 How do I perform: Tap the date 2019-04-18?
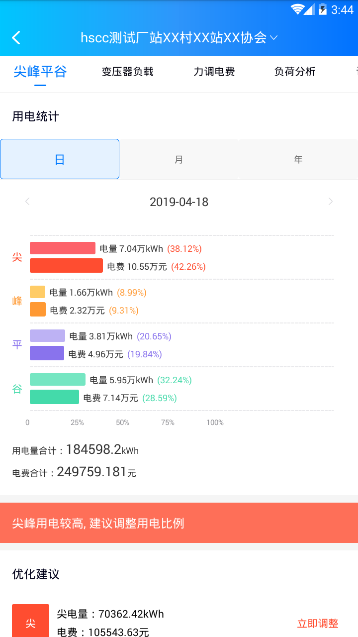179,202
